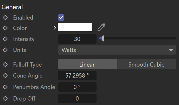Click the Units dropdown arrow
Image resolution: width=179 pixels, height=105 pixels.
tap(171, 50)
